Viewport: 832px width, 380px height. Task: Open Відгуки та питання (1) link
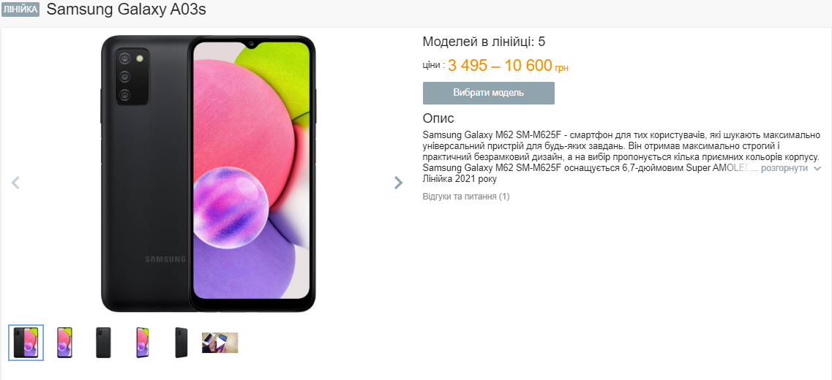pyautogui.click(x=466, y=197)
